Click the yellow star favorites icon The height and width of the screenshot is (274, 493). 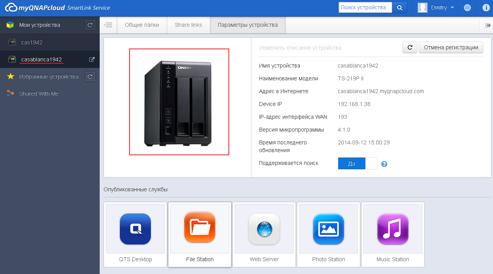[10, 76]
